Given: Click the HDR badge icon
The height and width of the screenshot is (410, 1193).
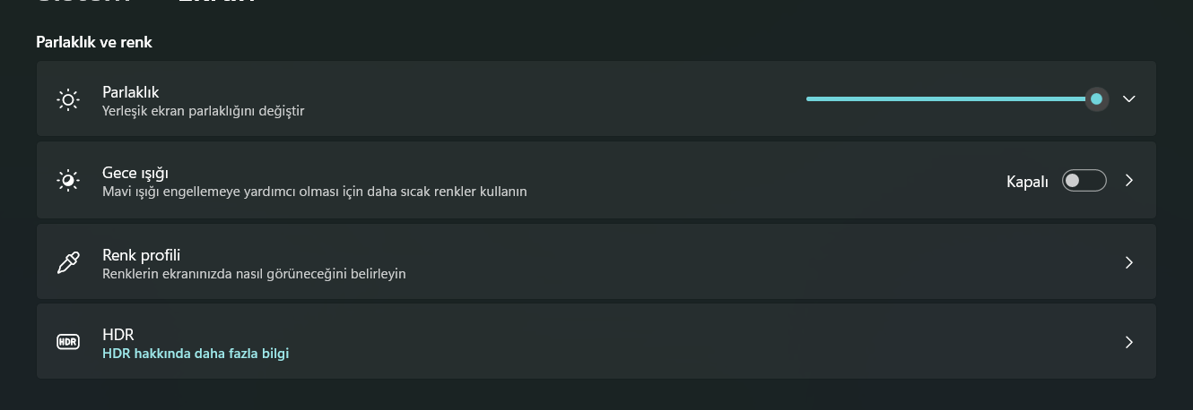Looking at the screenshot, I should [68, 342].
